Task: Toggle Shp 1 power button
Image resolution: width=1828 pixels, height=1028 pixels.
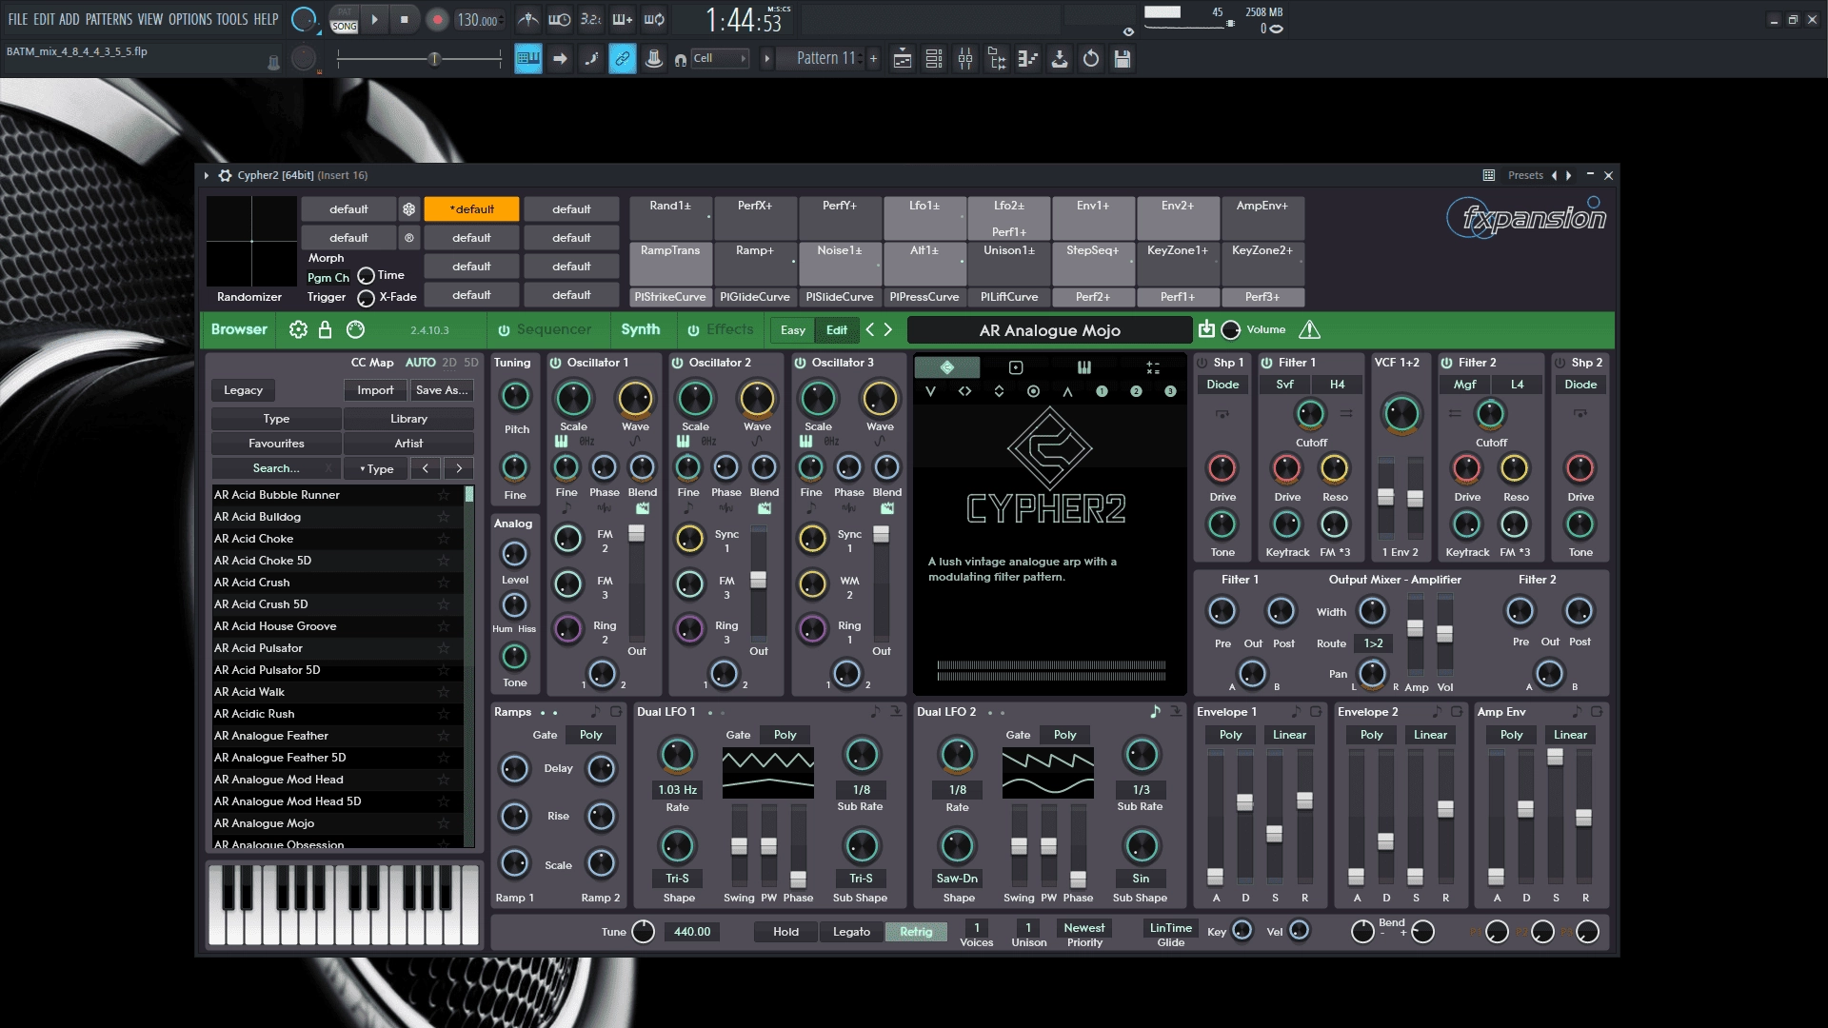Action: [x=1202, y=363]
